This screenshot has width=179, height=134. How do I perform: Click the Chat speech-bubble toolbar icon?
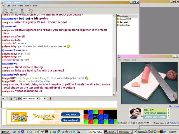30,11
